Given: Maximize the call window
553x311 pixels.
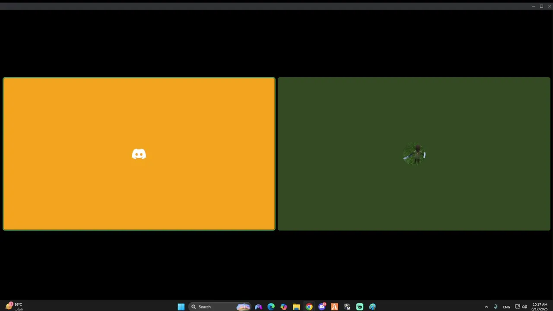Looking at the screenshot, I should click(x=541, y=6).
